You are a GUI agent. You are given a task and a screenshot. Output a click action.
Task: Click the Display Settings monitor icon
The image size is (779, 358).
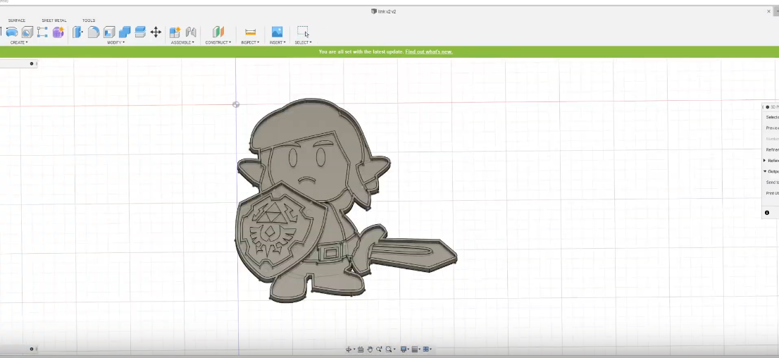tap(403, 350)
